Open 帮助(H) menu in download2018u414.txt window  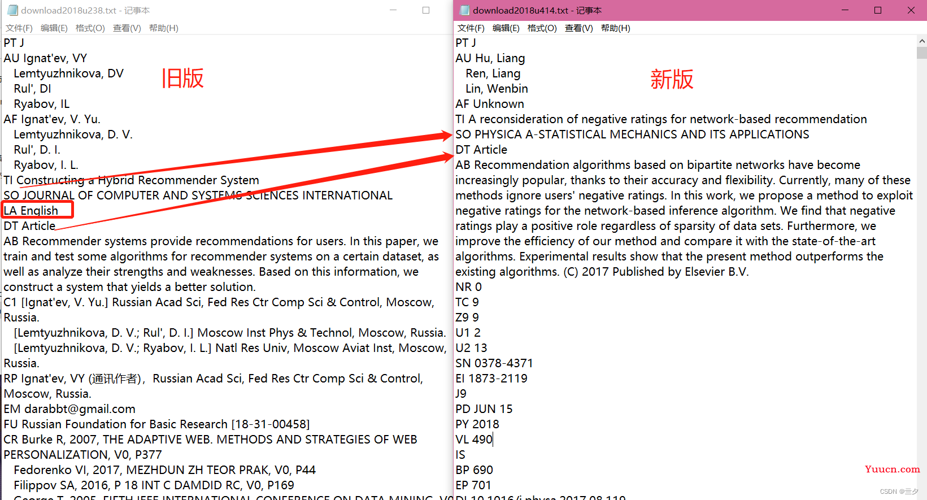616,28
